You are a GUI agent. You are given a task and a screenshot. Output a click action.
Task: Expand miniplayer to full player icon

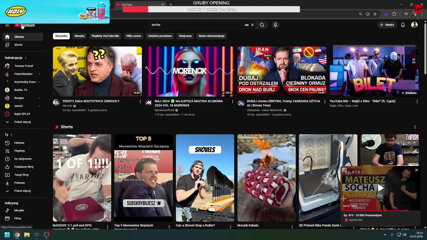[x=345, y=170]
